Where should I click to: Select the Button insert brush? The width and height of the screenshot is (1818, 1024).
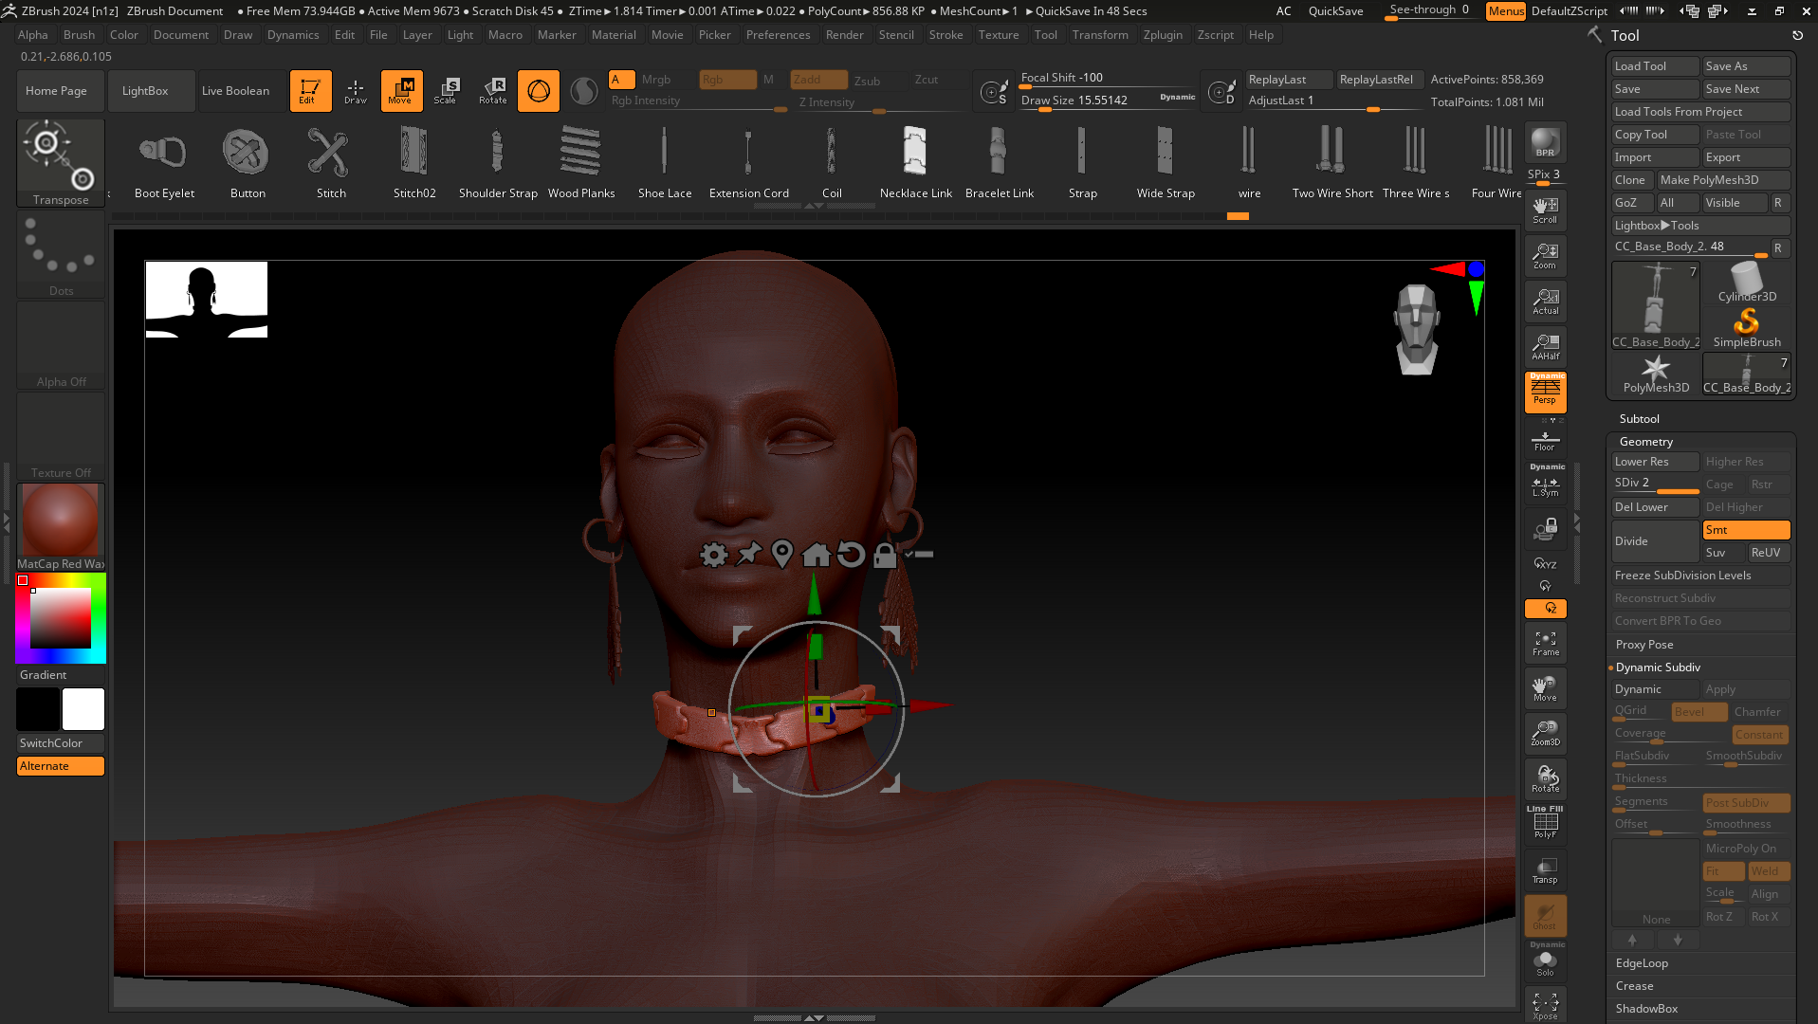click(x=248, y=162)
